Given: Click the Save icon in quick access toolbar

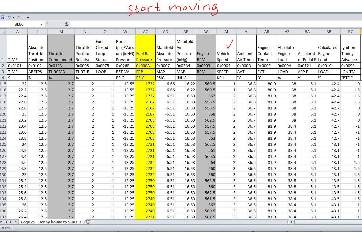Looking at the screenshot, I should (3, 17).
